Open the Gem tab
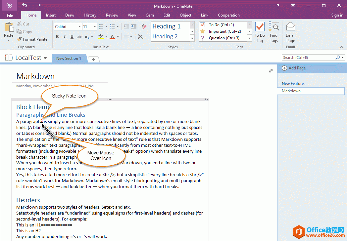Image resolution: width=347 pixels, height=241 pixels. 150,15
